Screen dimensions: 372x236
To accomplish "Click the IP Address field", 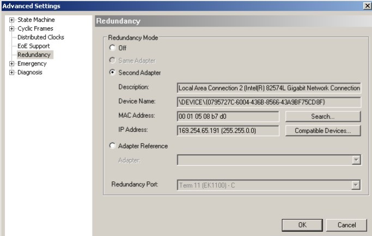I will (x=228, y=131).
